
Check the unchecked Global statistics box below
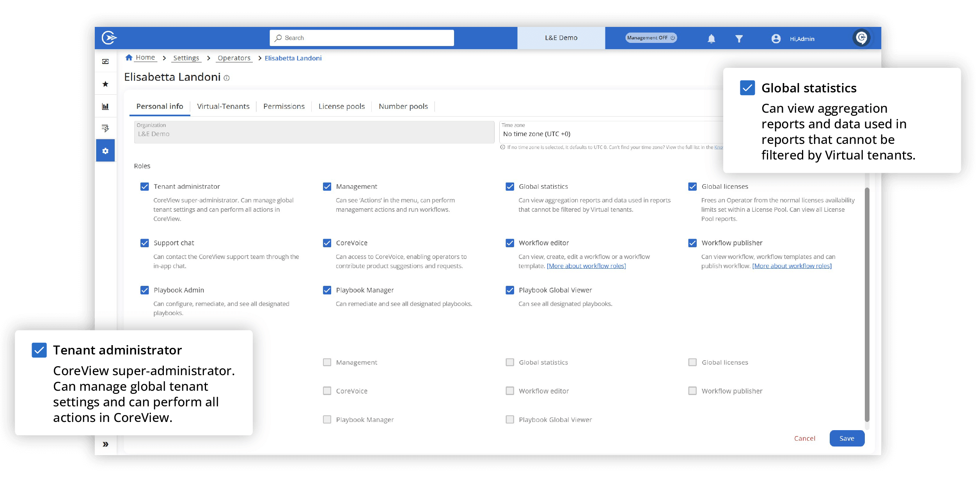click(510, 362)
